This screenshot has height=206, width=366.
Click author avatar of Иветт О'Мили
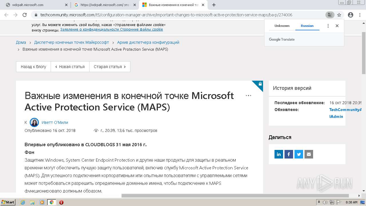34,122
